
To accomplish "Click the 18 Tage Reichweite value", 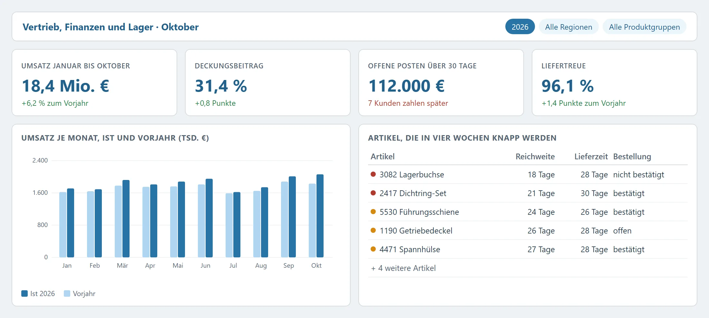I will point(541,174).
